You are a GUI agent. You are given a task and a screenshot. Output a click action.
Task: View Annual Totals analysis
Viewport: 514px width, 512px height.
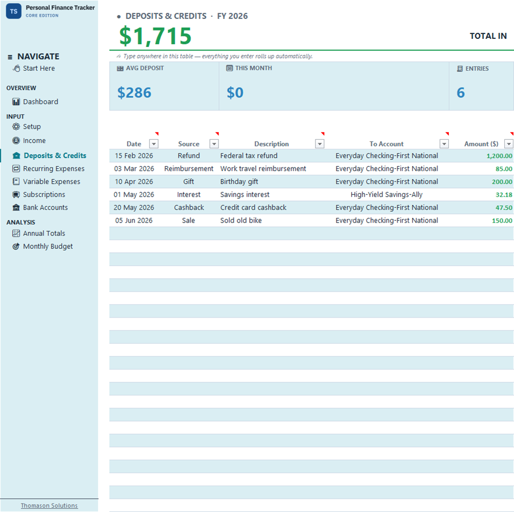pyautogui.click(x=44, y=233)
